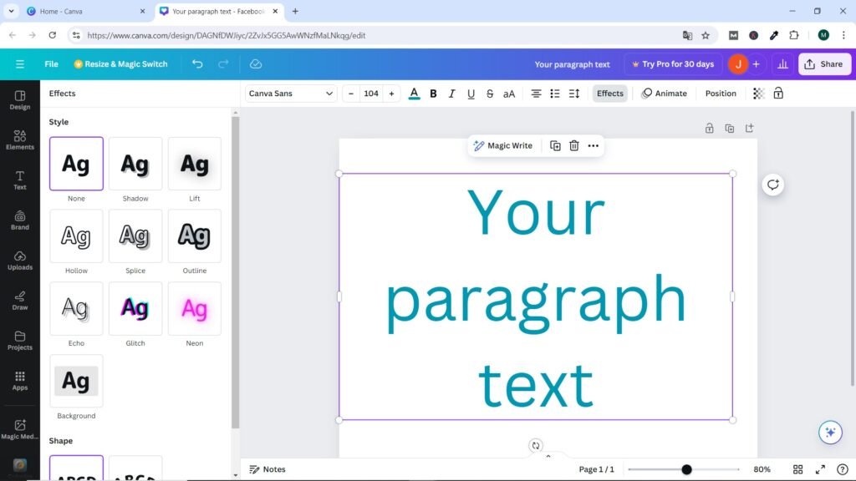Expand the Canva Sans font dropdown
This screenshot has width=856, height=481.
click(x=291, y=94)
